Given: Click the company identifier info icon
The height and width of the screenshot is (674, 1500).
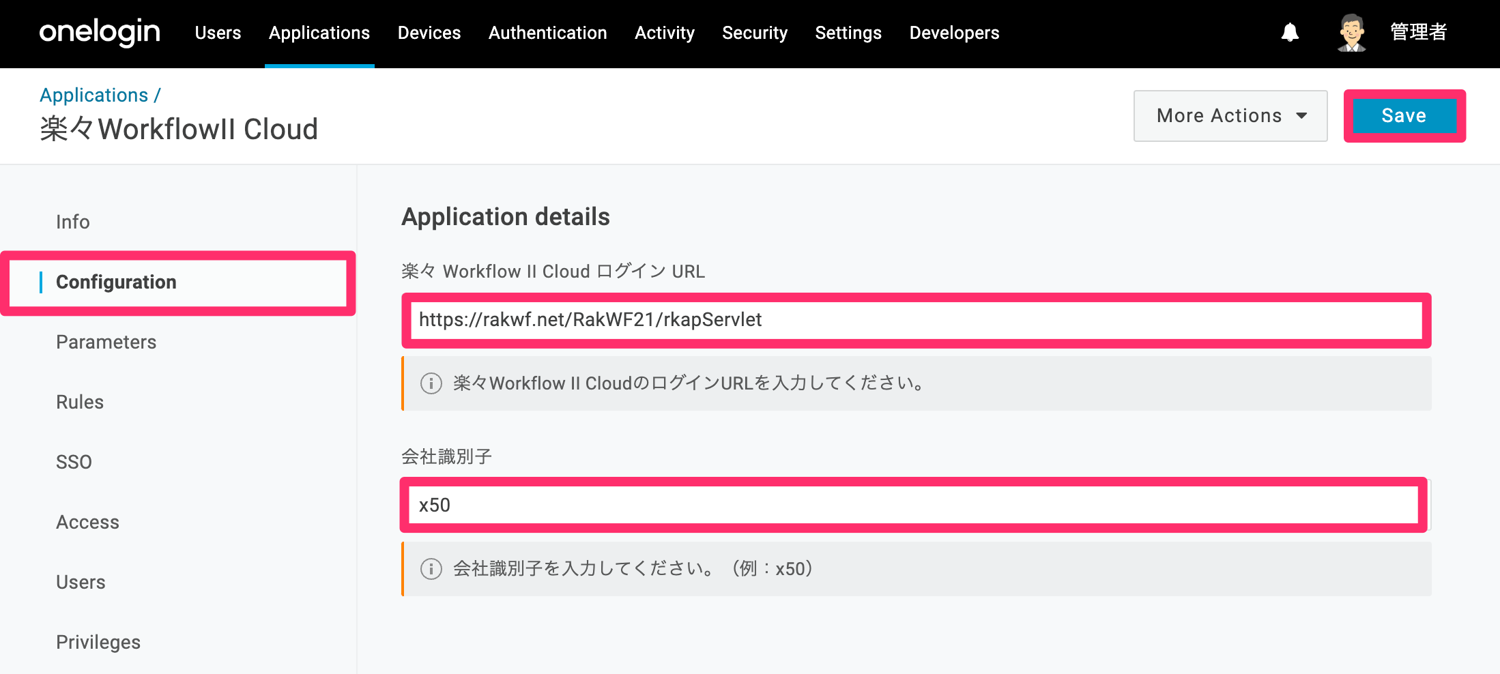Looking at the screenshot, I should click(431, 569).
